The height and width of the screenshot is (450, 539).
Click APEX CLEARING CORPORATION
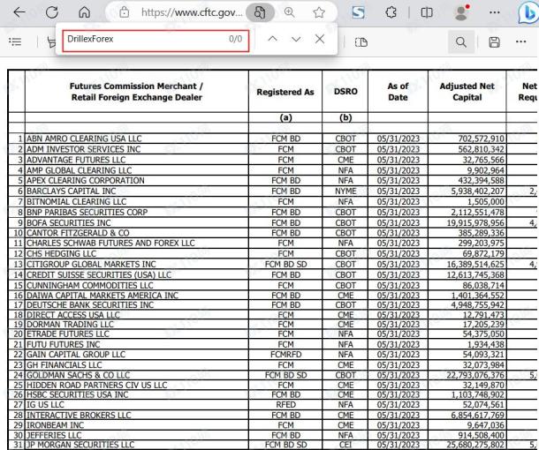point(85,181)
